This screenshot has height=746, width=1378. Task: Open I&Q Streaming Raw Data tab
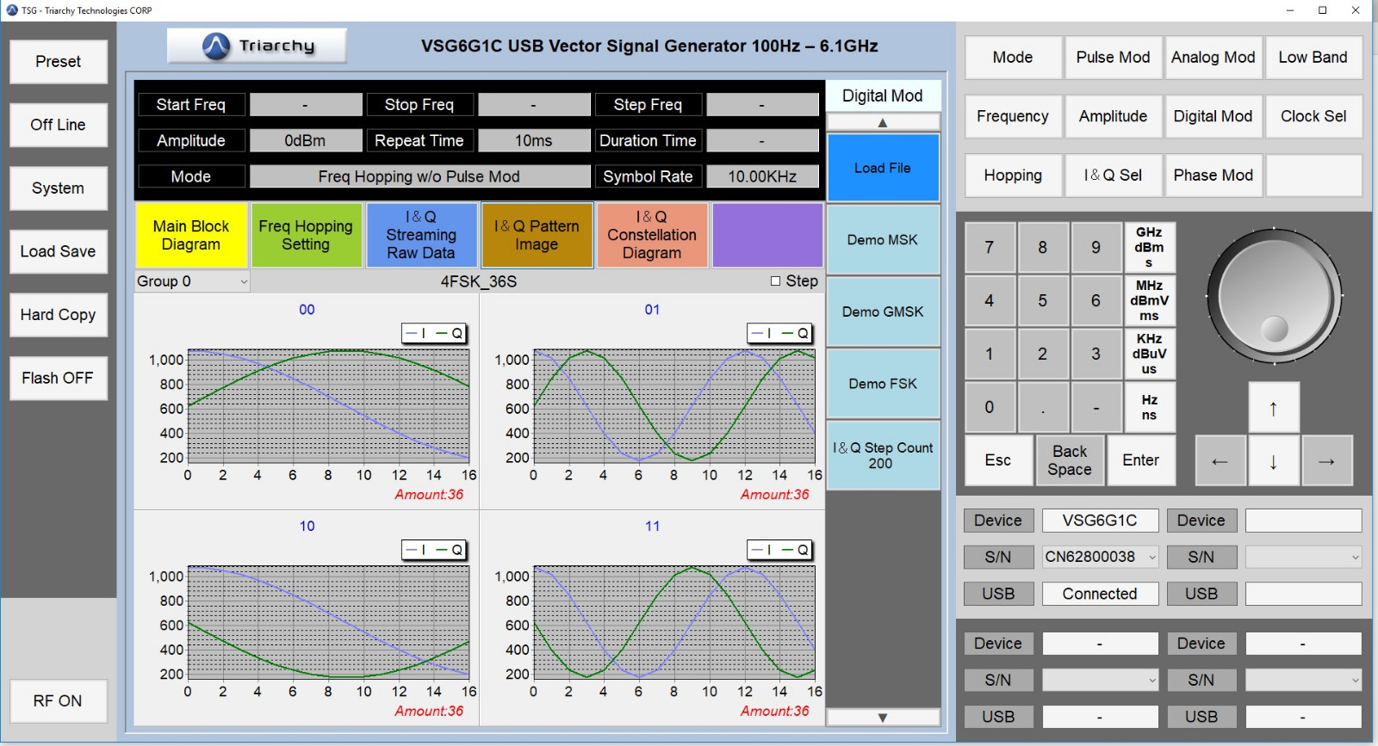coord(421,235)
